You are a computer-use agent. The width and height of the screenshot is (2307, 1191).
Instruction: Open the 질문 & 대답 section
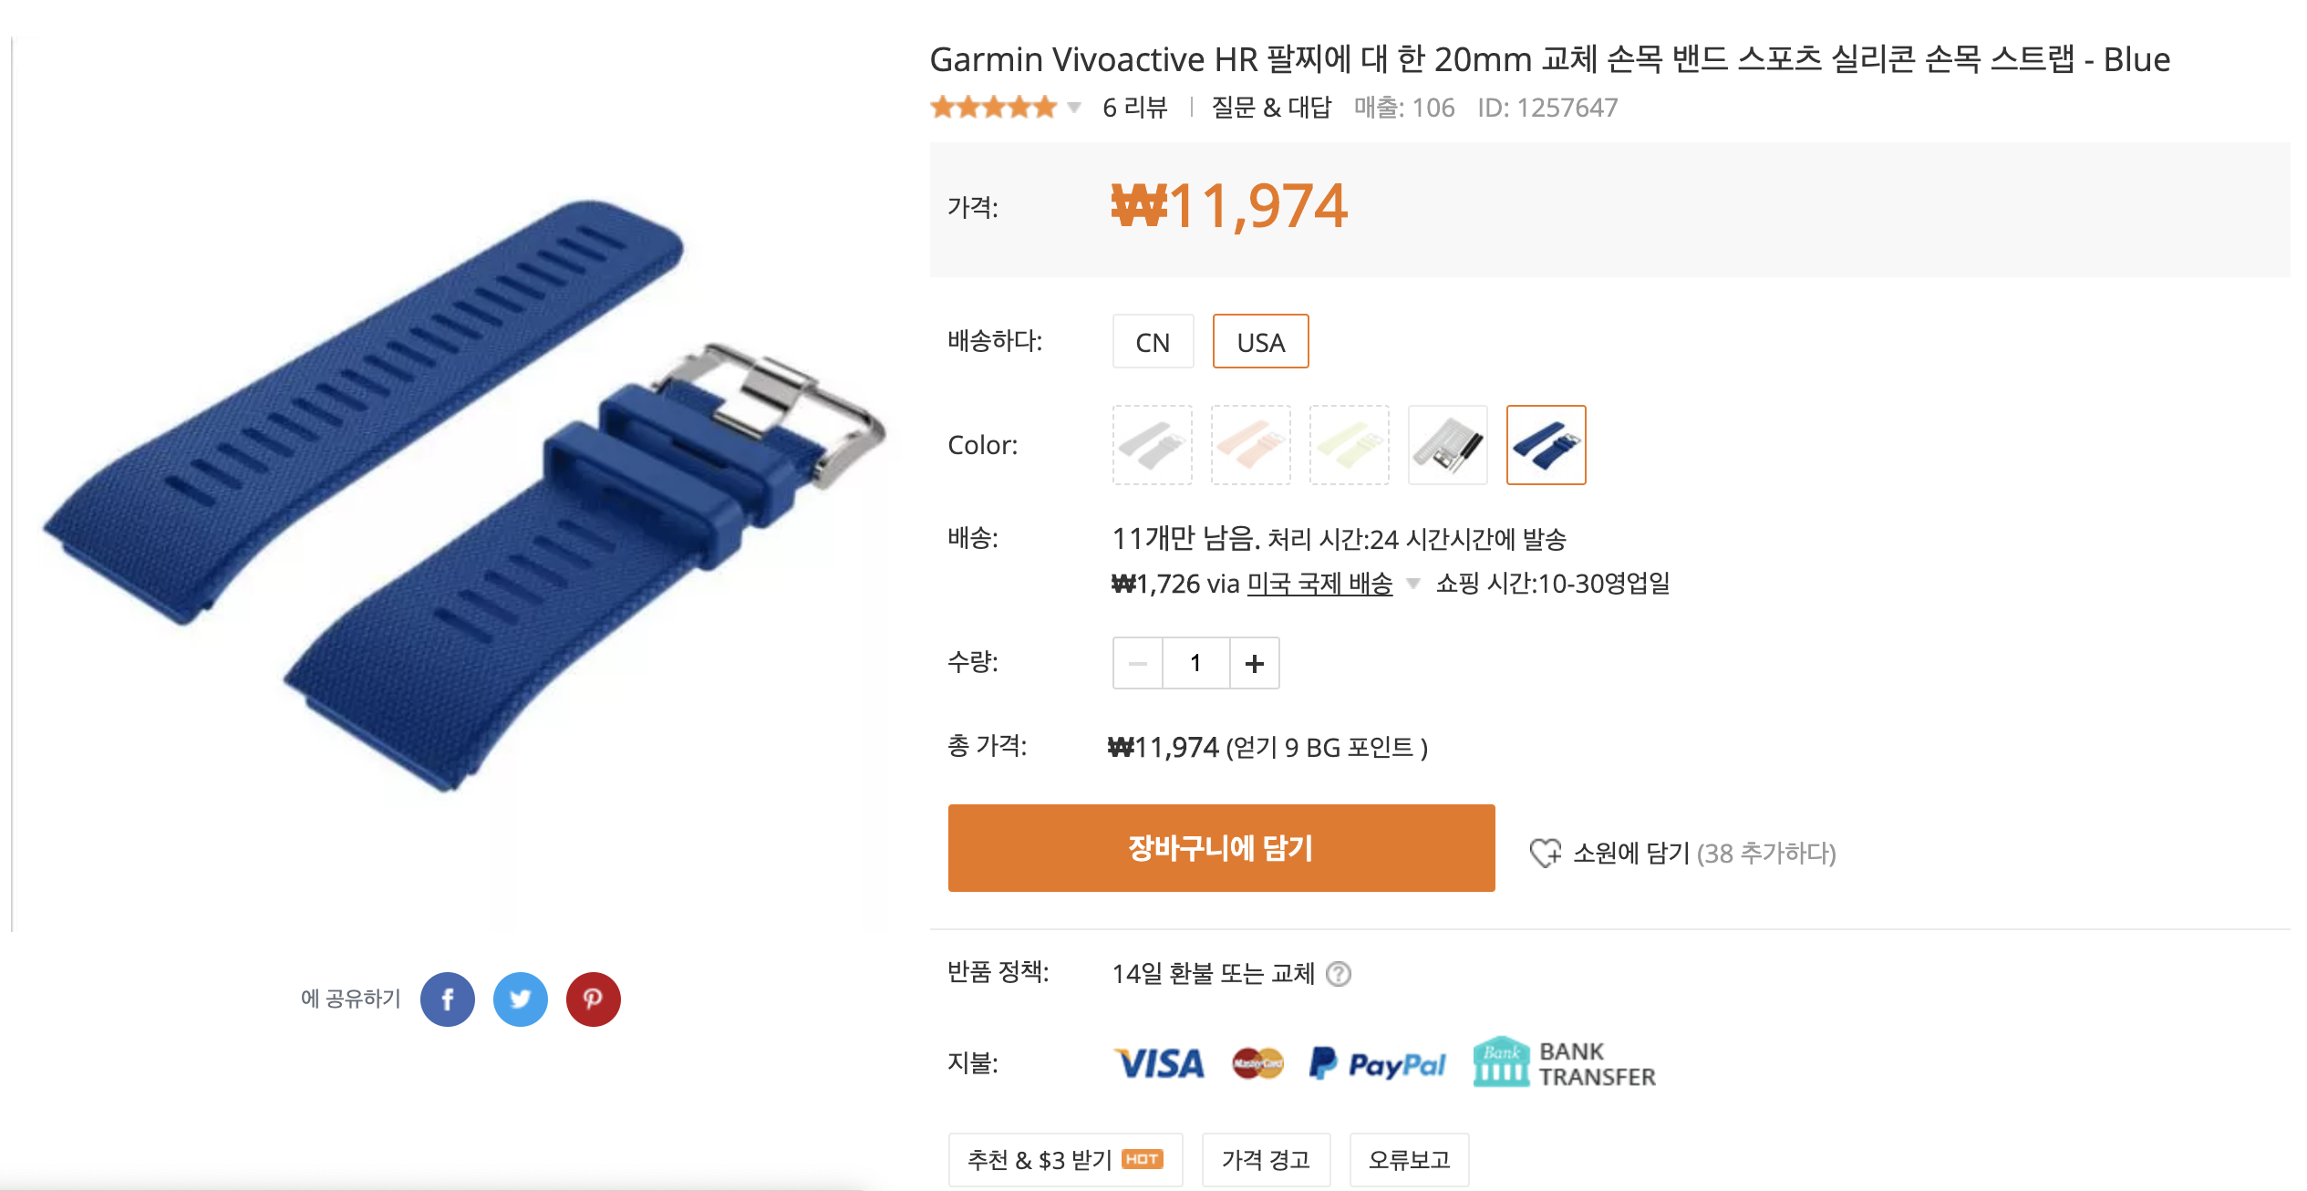1271,108
